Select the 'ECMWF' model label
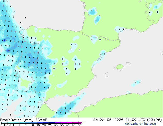The height and width of the screenshot is (126, 163). click(41, 120)
